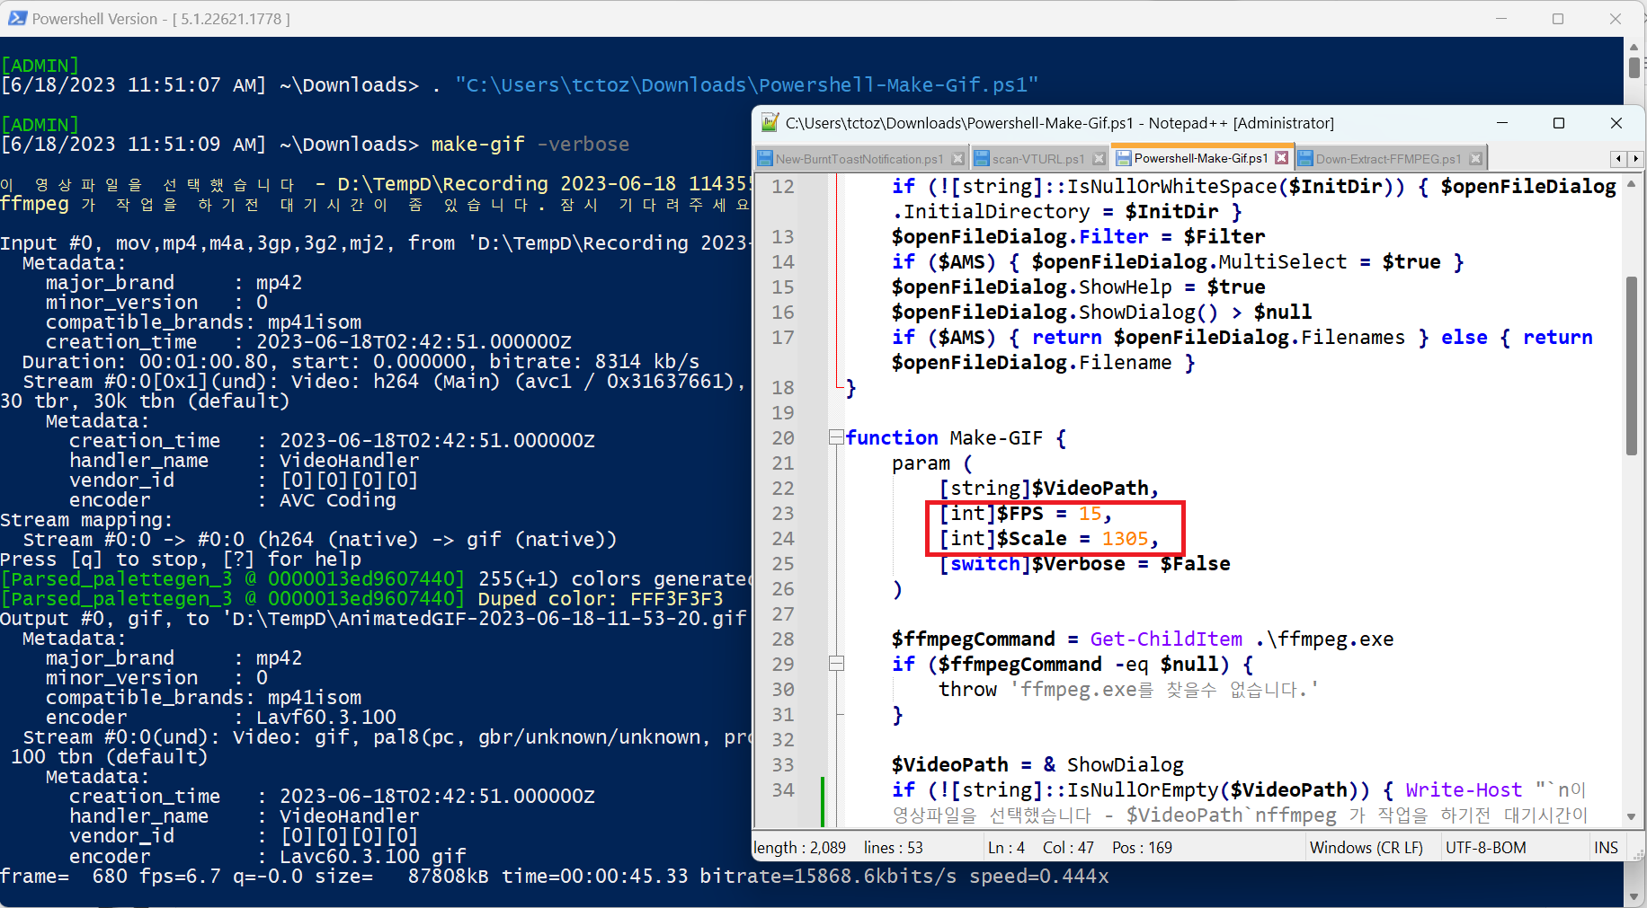Click the FPS value '15' in code
Screen dimensions: 1647x908
[1091, 513]
